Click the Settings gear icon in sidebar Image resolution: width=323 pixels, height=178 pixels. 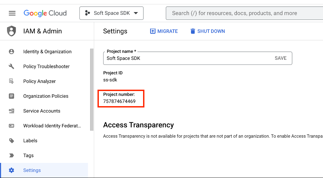click(11, 170)
